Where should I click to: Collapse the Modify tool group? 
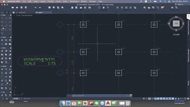[1, 66]
